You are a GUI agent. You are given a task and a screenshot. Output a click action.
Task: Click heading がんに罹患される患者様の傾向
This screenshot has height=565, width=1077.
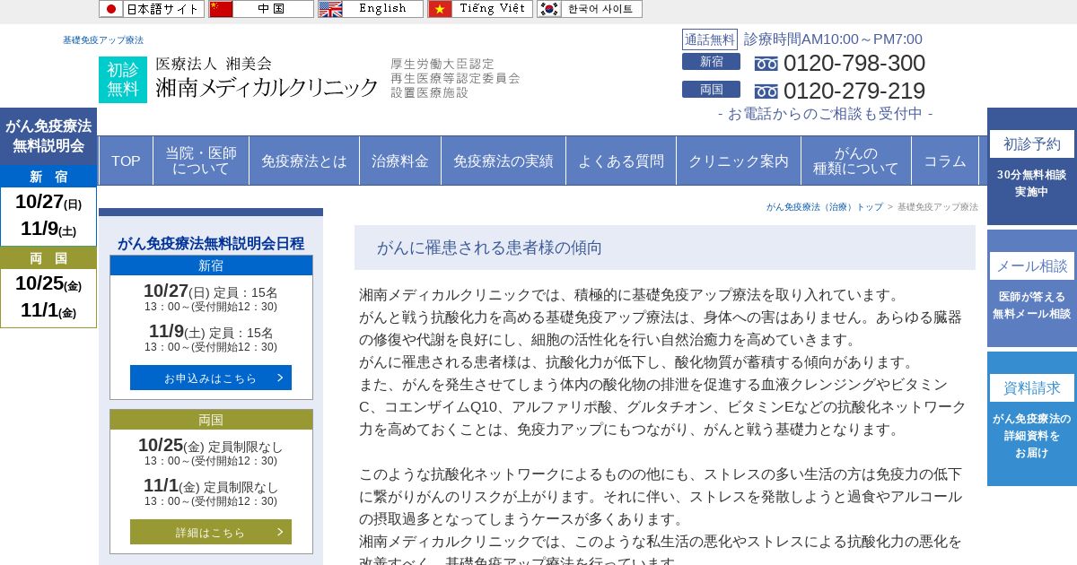pyautogui.click(x=489, y=248)
